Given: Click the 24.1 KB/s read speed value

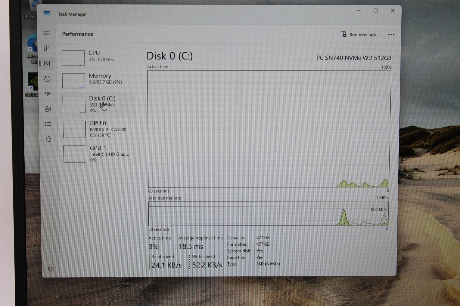Looking at the screenshot, I should 166,265.
